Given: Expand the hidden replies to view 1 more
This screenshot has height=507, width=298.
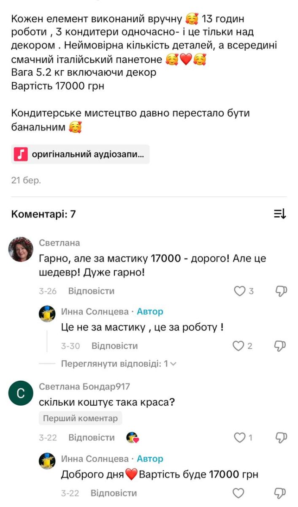Looking at the screenshot, I should pos(119,363).
